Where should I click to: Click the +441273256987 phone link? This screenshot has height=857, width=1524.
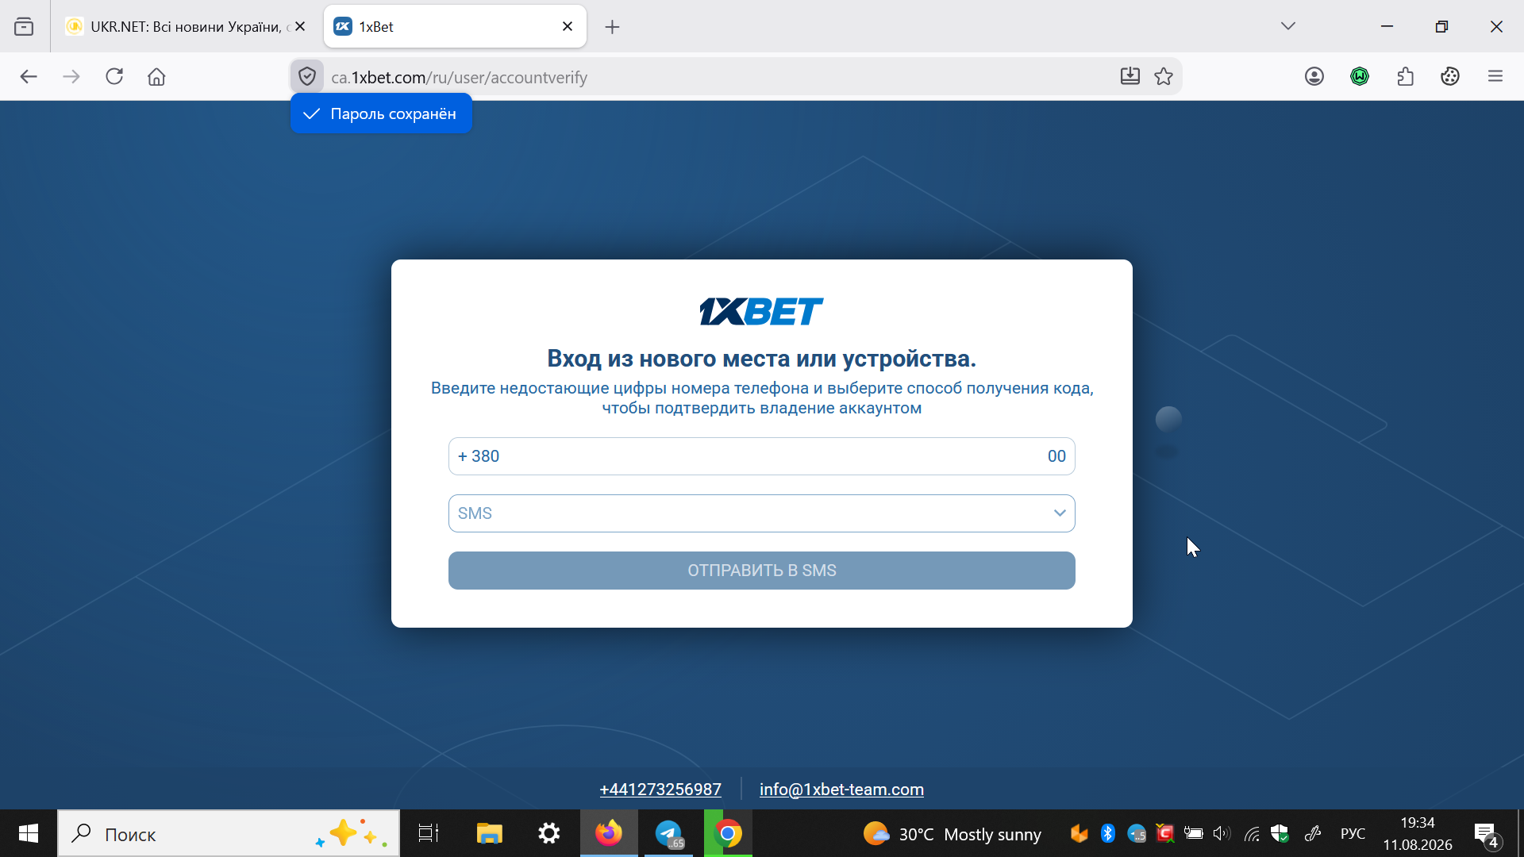660,790
